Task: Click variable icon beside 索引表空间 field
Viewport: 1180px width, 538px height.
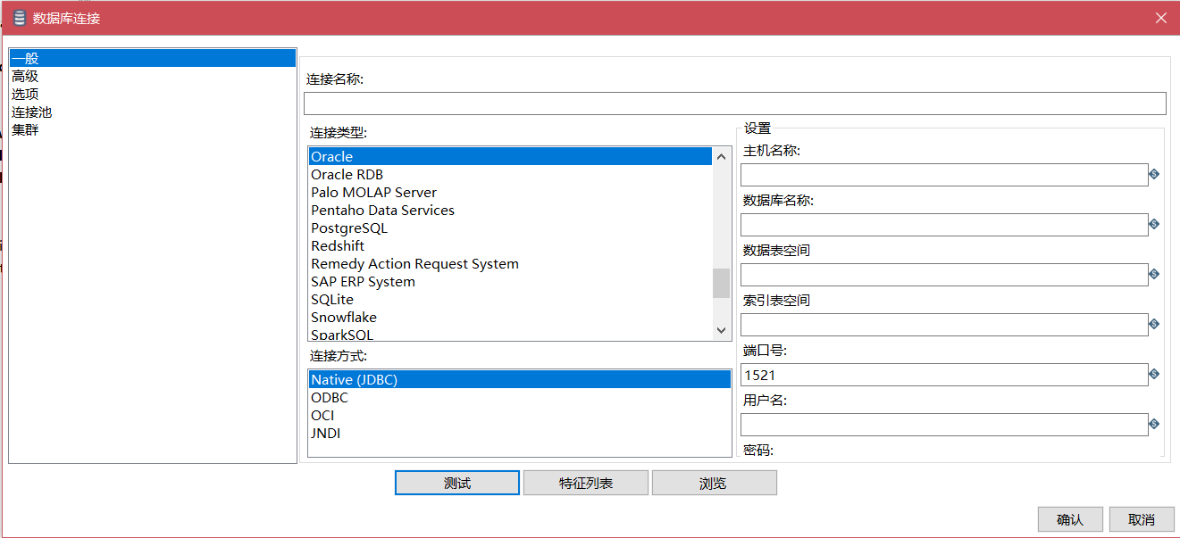Action: point(1154,325)
